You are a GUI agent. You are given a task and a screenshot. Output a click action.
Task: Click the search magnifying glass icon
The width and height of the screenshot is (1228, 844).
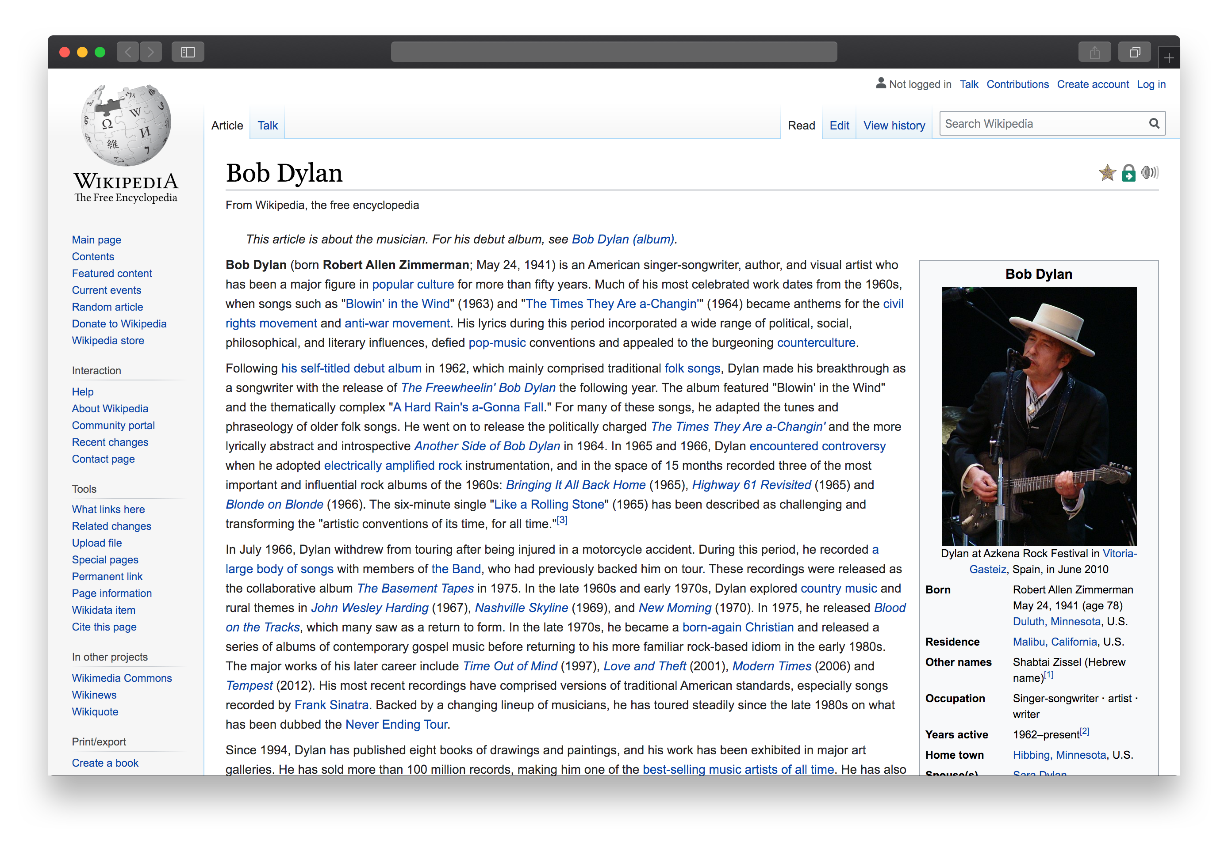click(1154, 124)
